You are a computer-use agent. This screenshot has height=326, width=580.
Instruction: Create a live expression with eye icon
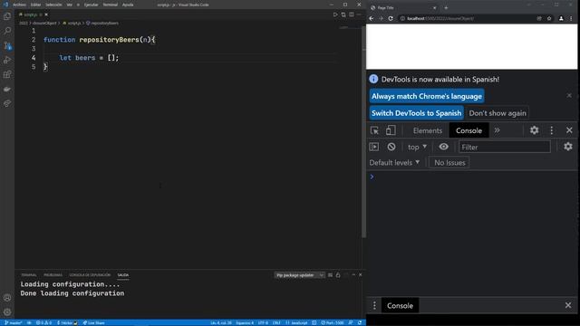tap(443, 147)
